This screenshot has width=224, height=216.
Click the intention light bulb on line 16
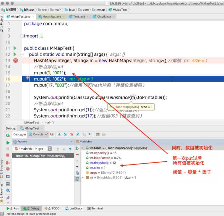[x=27, y=78]
